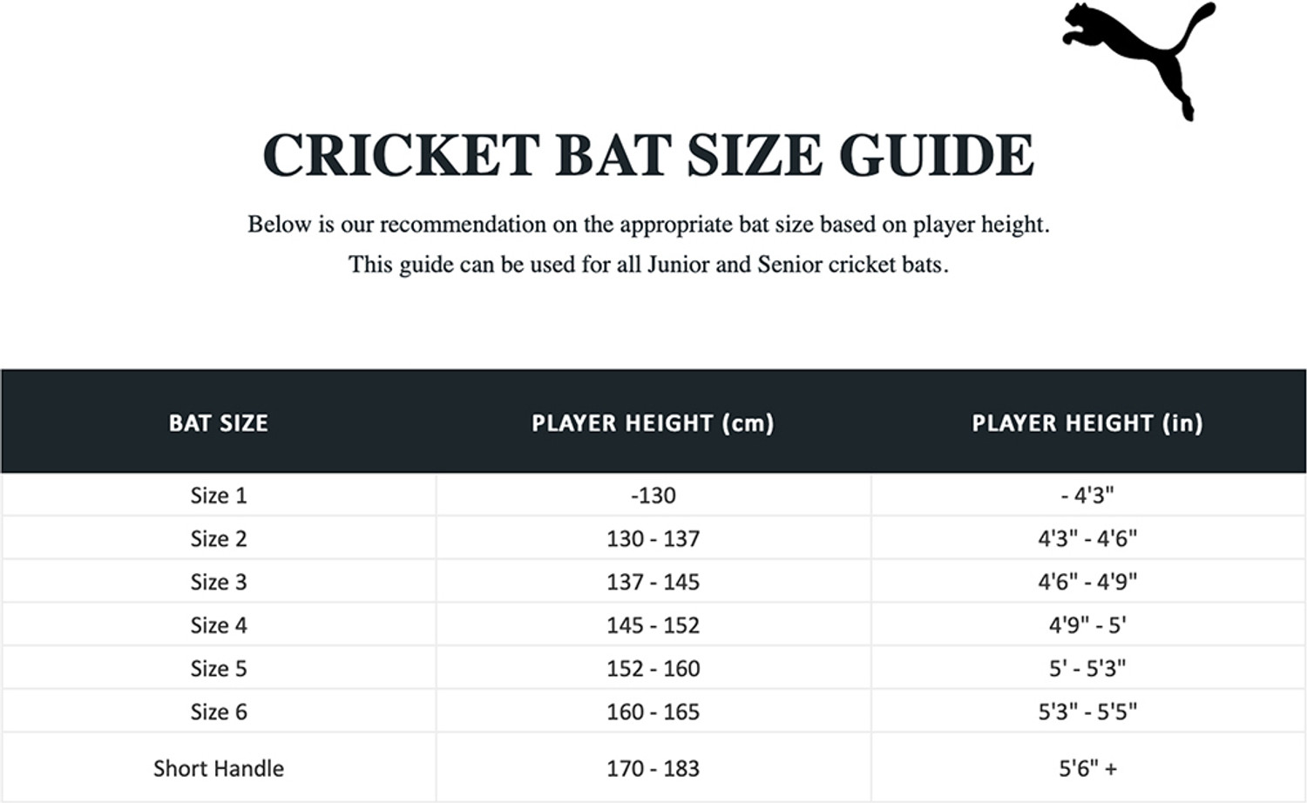Click the 4'9" - 5' inches cell
1307x803 pixels.
coord(1087,625)
